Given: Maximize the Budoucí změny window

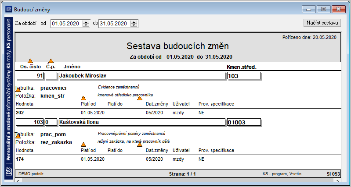Looking at the screenshot, I should pos(323,9).
